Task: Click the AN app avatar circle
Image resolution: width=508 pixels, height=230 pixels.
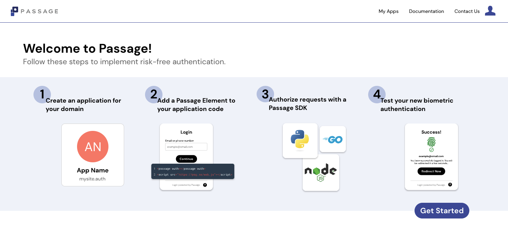Action: pyautogui.click(x=93, y=147)
